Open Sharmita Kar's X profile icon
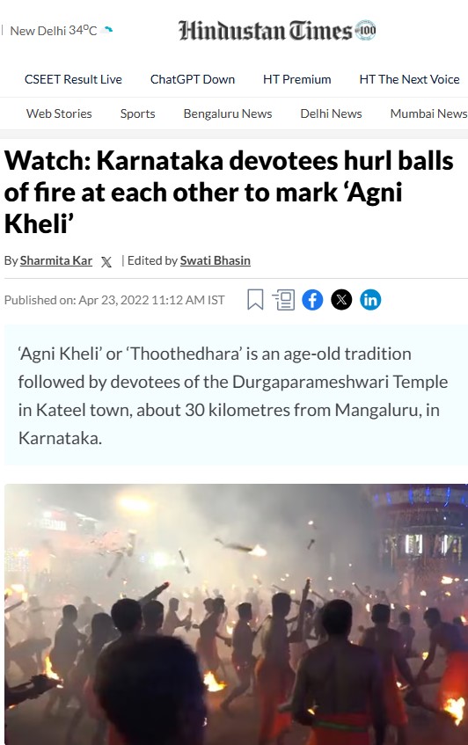 pos(106,261)
